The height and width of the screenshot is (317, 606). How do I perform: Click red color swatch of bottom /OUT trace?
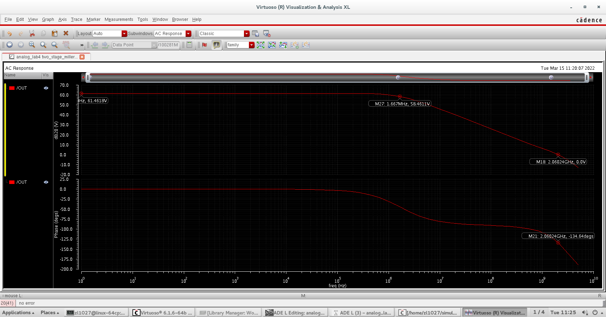pos(12,182)
